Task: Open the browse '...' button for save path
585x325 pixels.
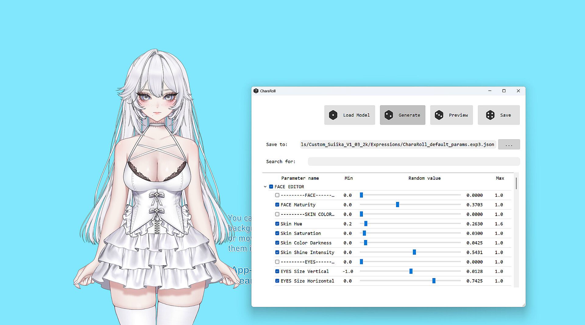Action: point(509,144)
